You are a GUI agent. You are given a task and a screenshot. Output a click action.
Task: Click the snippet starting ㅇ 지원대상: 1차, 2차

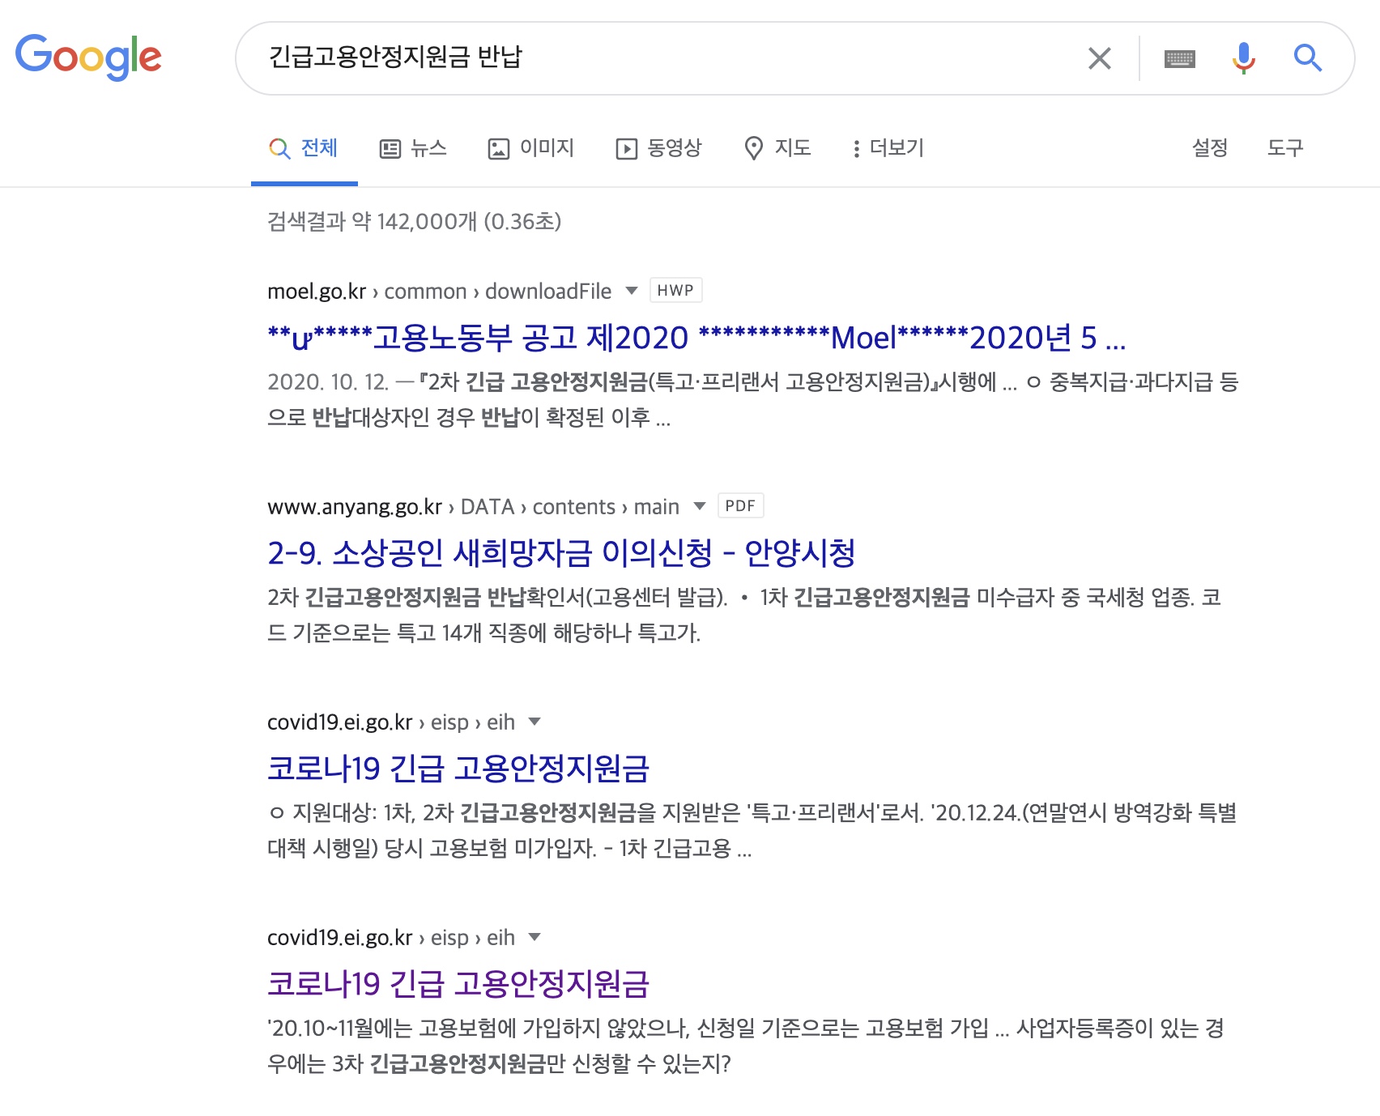pos(752,830)
